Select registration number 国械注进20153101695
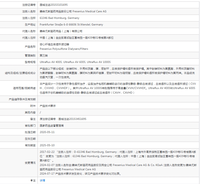Screen dimensions: 201x184 [54, 5]
